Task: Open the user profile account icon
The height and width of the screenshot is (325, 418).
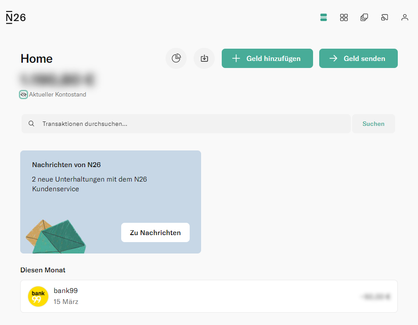Action: point(405,18)
